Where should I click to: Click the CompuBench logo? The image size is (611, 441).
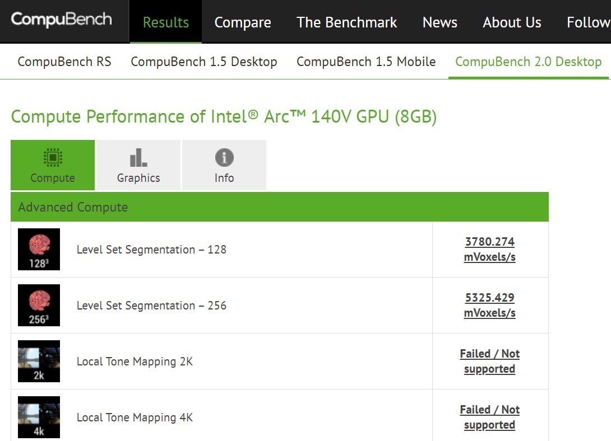click(x=61, y=20)
